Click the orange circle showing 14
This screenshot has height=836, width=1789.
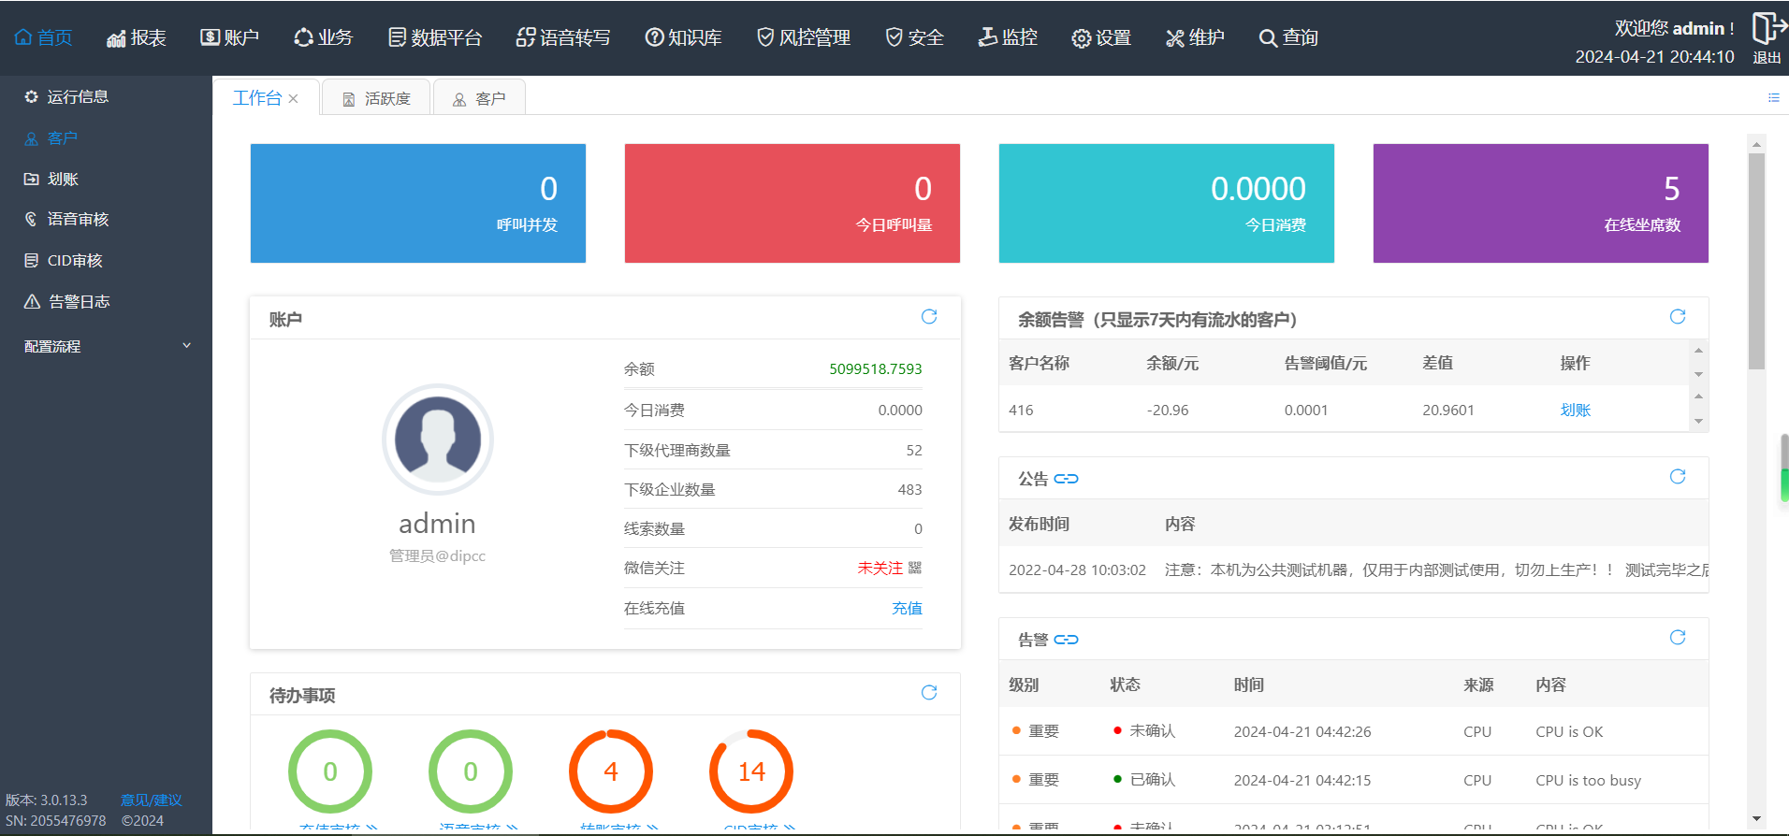(750, 771)
